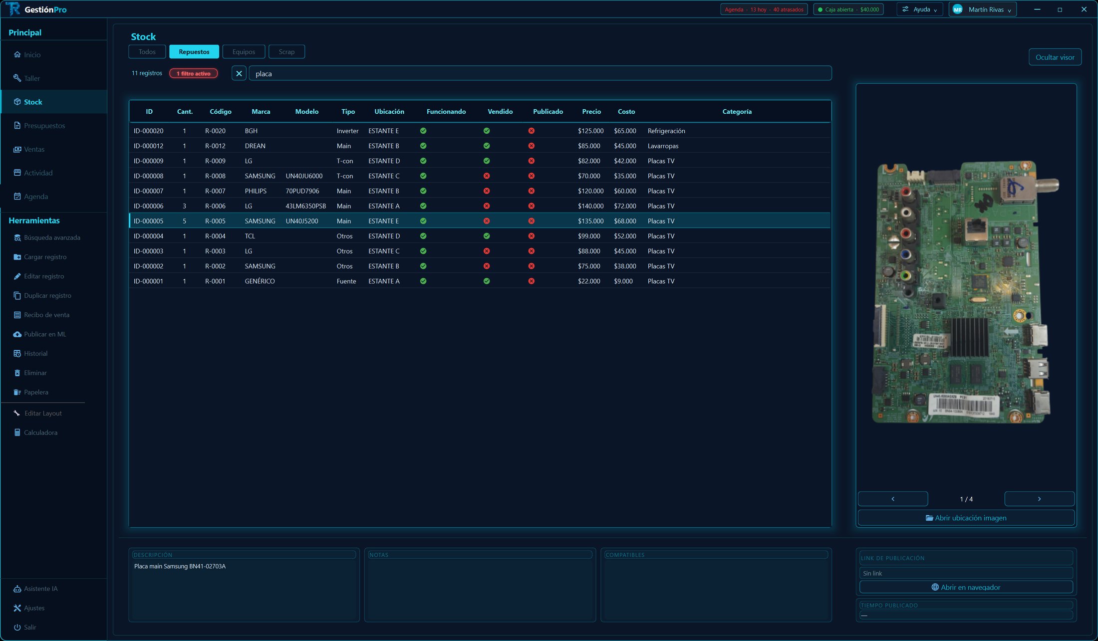Click the placa search field
Screen dimensions: 1098x641
point(540,73)
